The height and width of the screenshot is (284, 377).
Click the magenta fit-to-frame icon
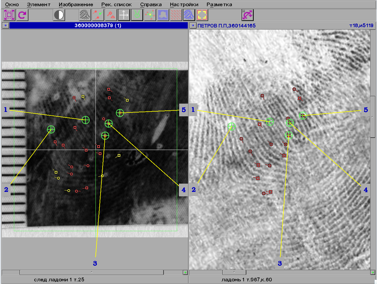click(x=9, y=15)
